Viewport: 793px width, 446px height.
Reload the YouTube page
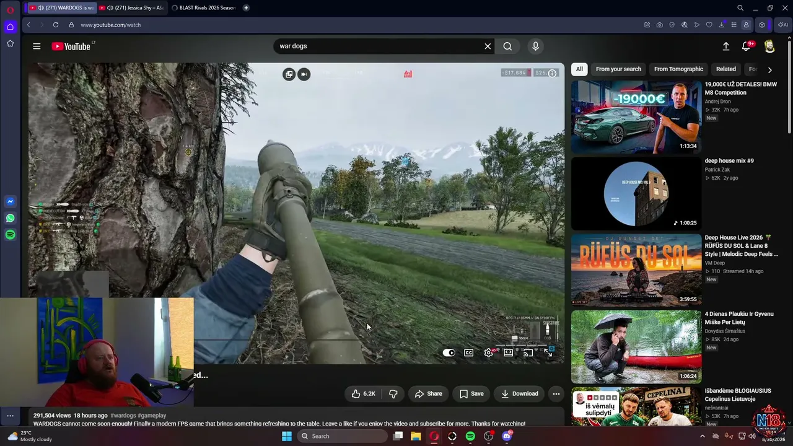coord(56,25)
